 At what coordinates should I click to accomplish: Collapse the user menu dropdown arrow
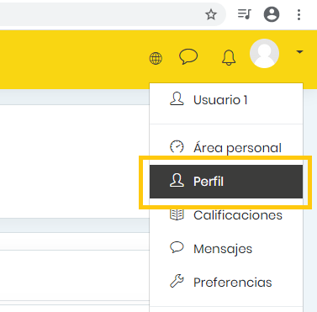point(299,52)
